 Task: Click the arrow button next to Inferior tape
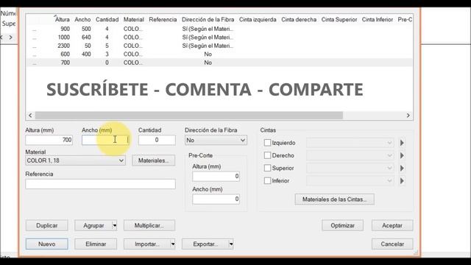tap(402, 180)
